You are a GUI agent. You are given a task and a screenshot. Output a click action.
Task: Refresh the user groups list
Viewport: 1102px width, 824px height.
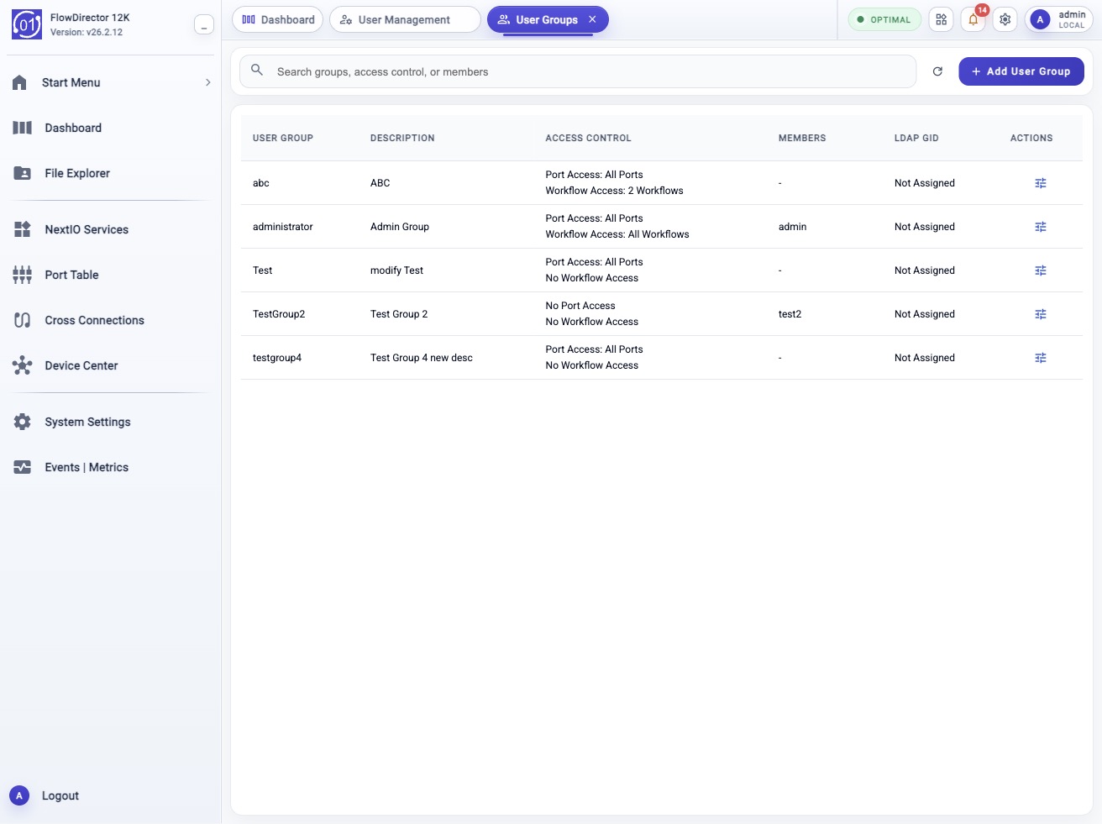[x=937, y=71]
